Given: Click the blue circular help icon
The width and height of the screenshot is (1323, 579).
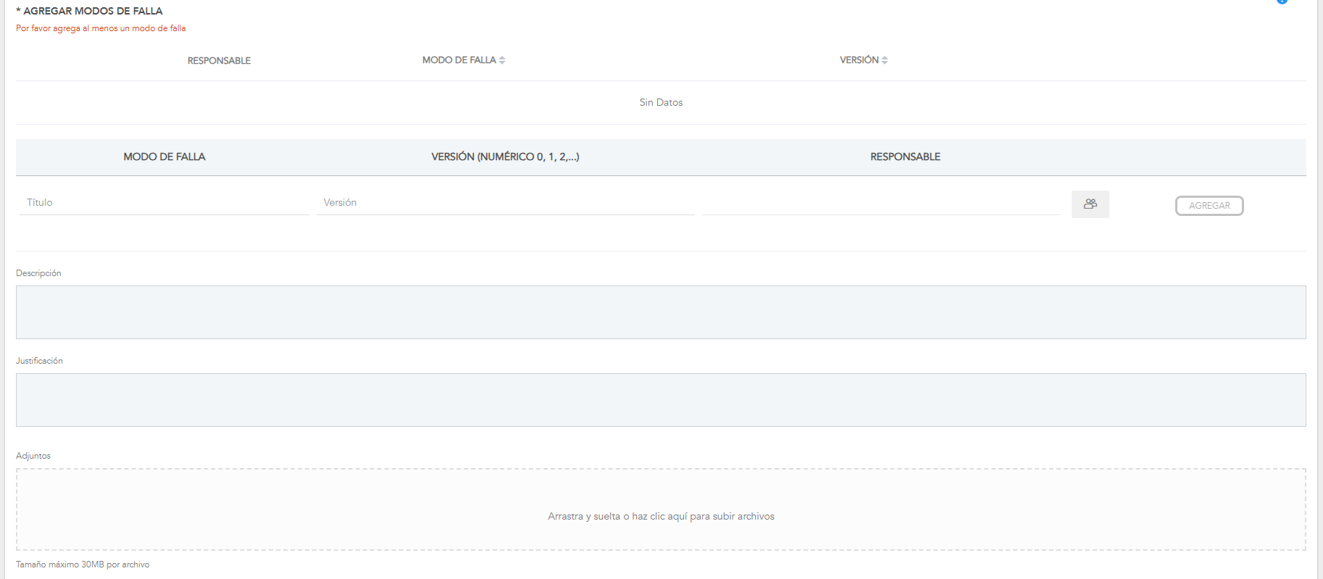Looking at the screenshot, I should coord(1282,1).
